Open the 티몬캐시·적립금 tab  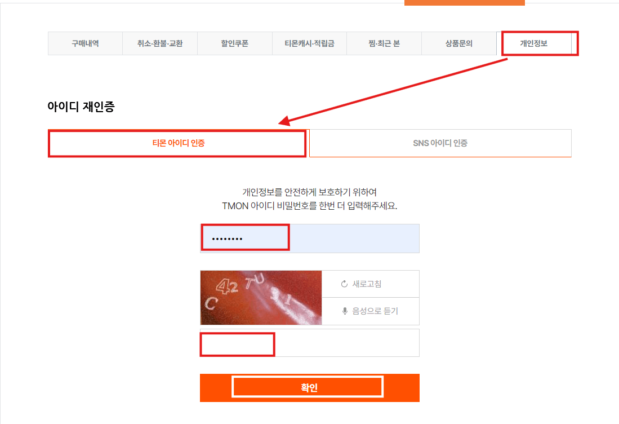click(310, 43)
